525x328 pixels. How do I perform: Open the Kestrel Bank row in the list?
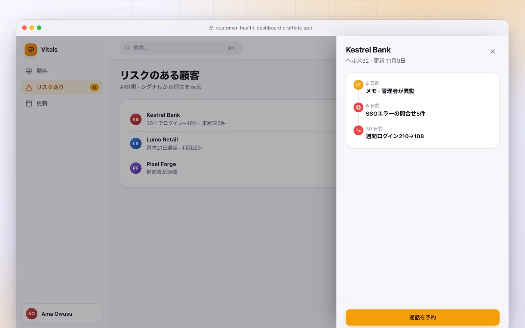[x=233, y=119]
